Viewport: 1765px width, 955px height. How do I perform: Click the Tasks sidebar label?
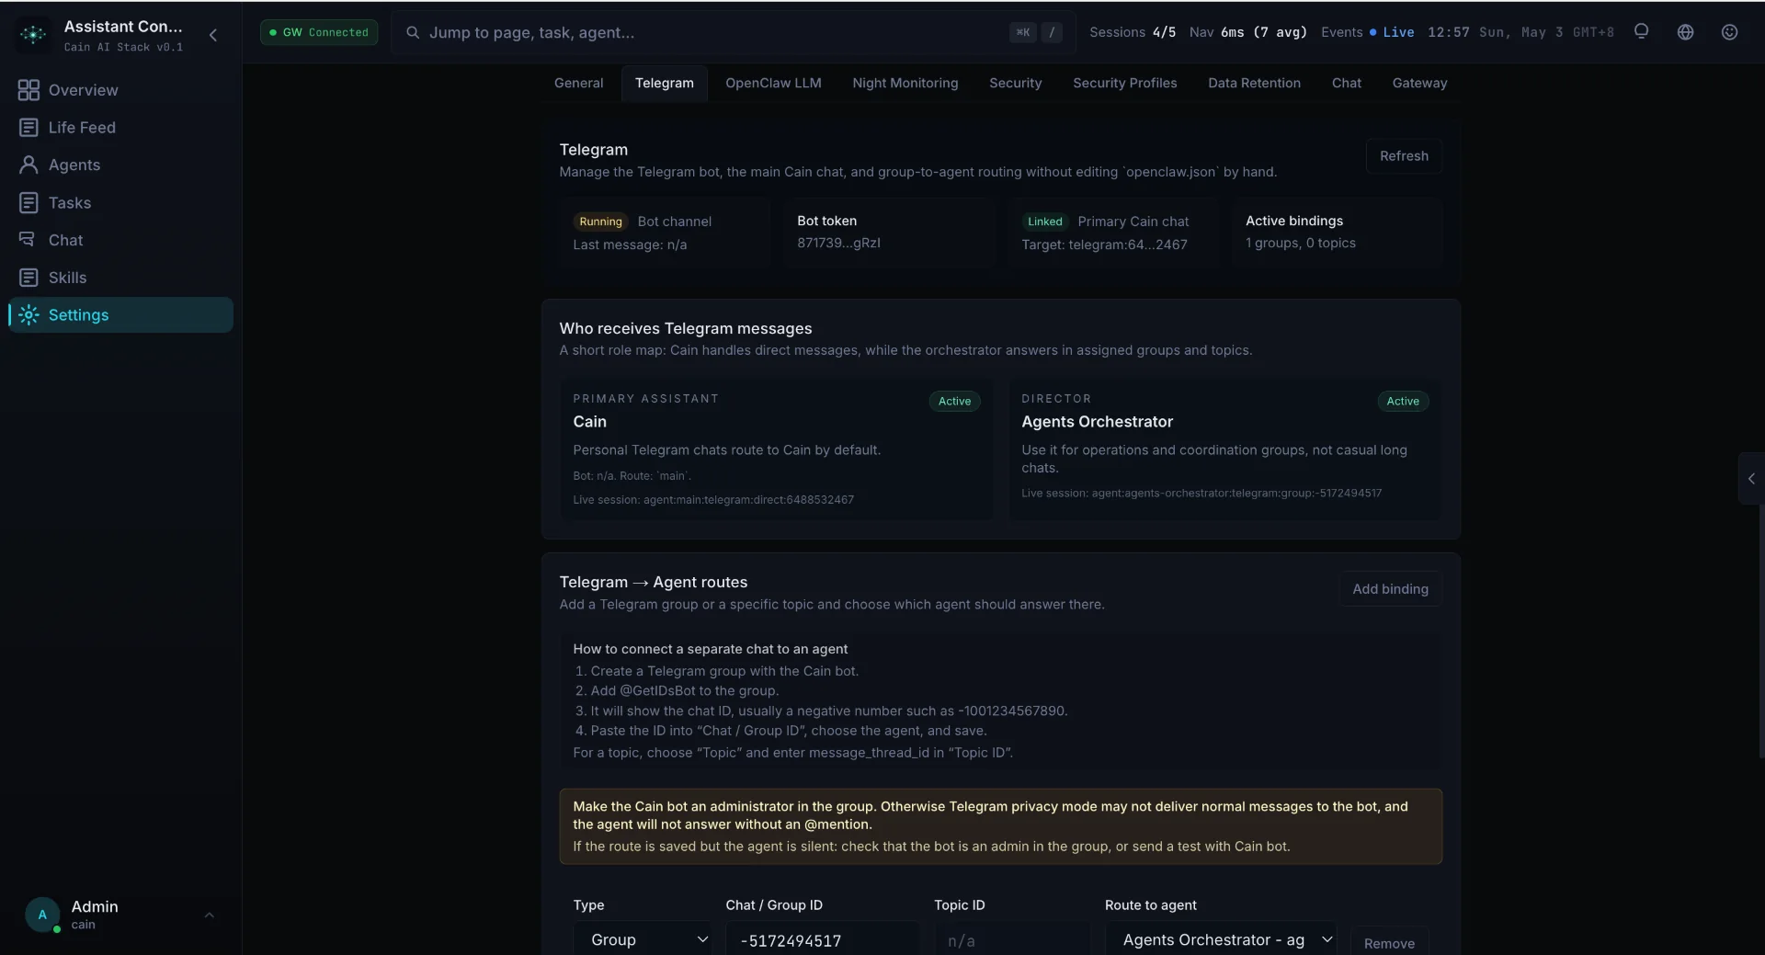pyautogui.click(x=70, y=202)
